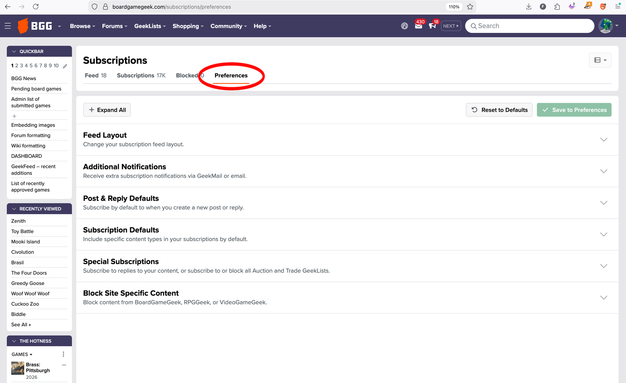Open the layout view switcher icon
The width and height of the screenshot is (626, 383).
pyautogui.click(x=600, y=60)
